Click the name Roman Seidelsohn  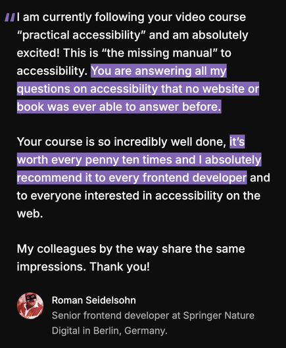[x=94, y=300]
